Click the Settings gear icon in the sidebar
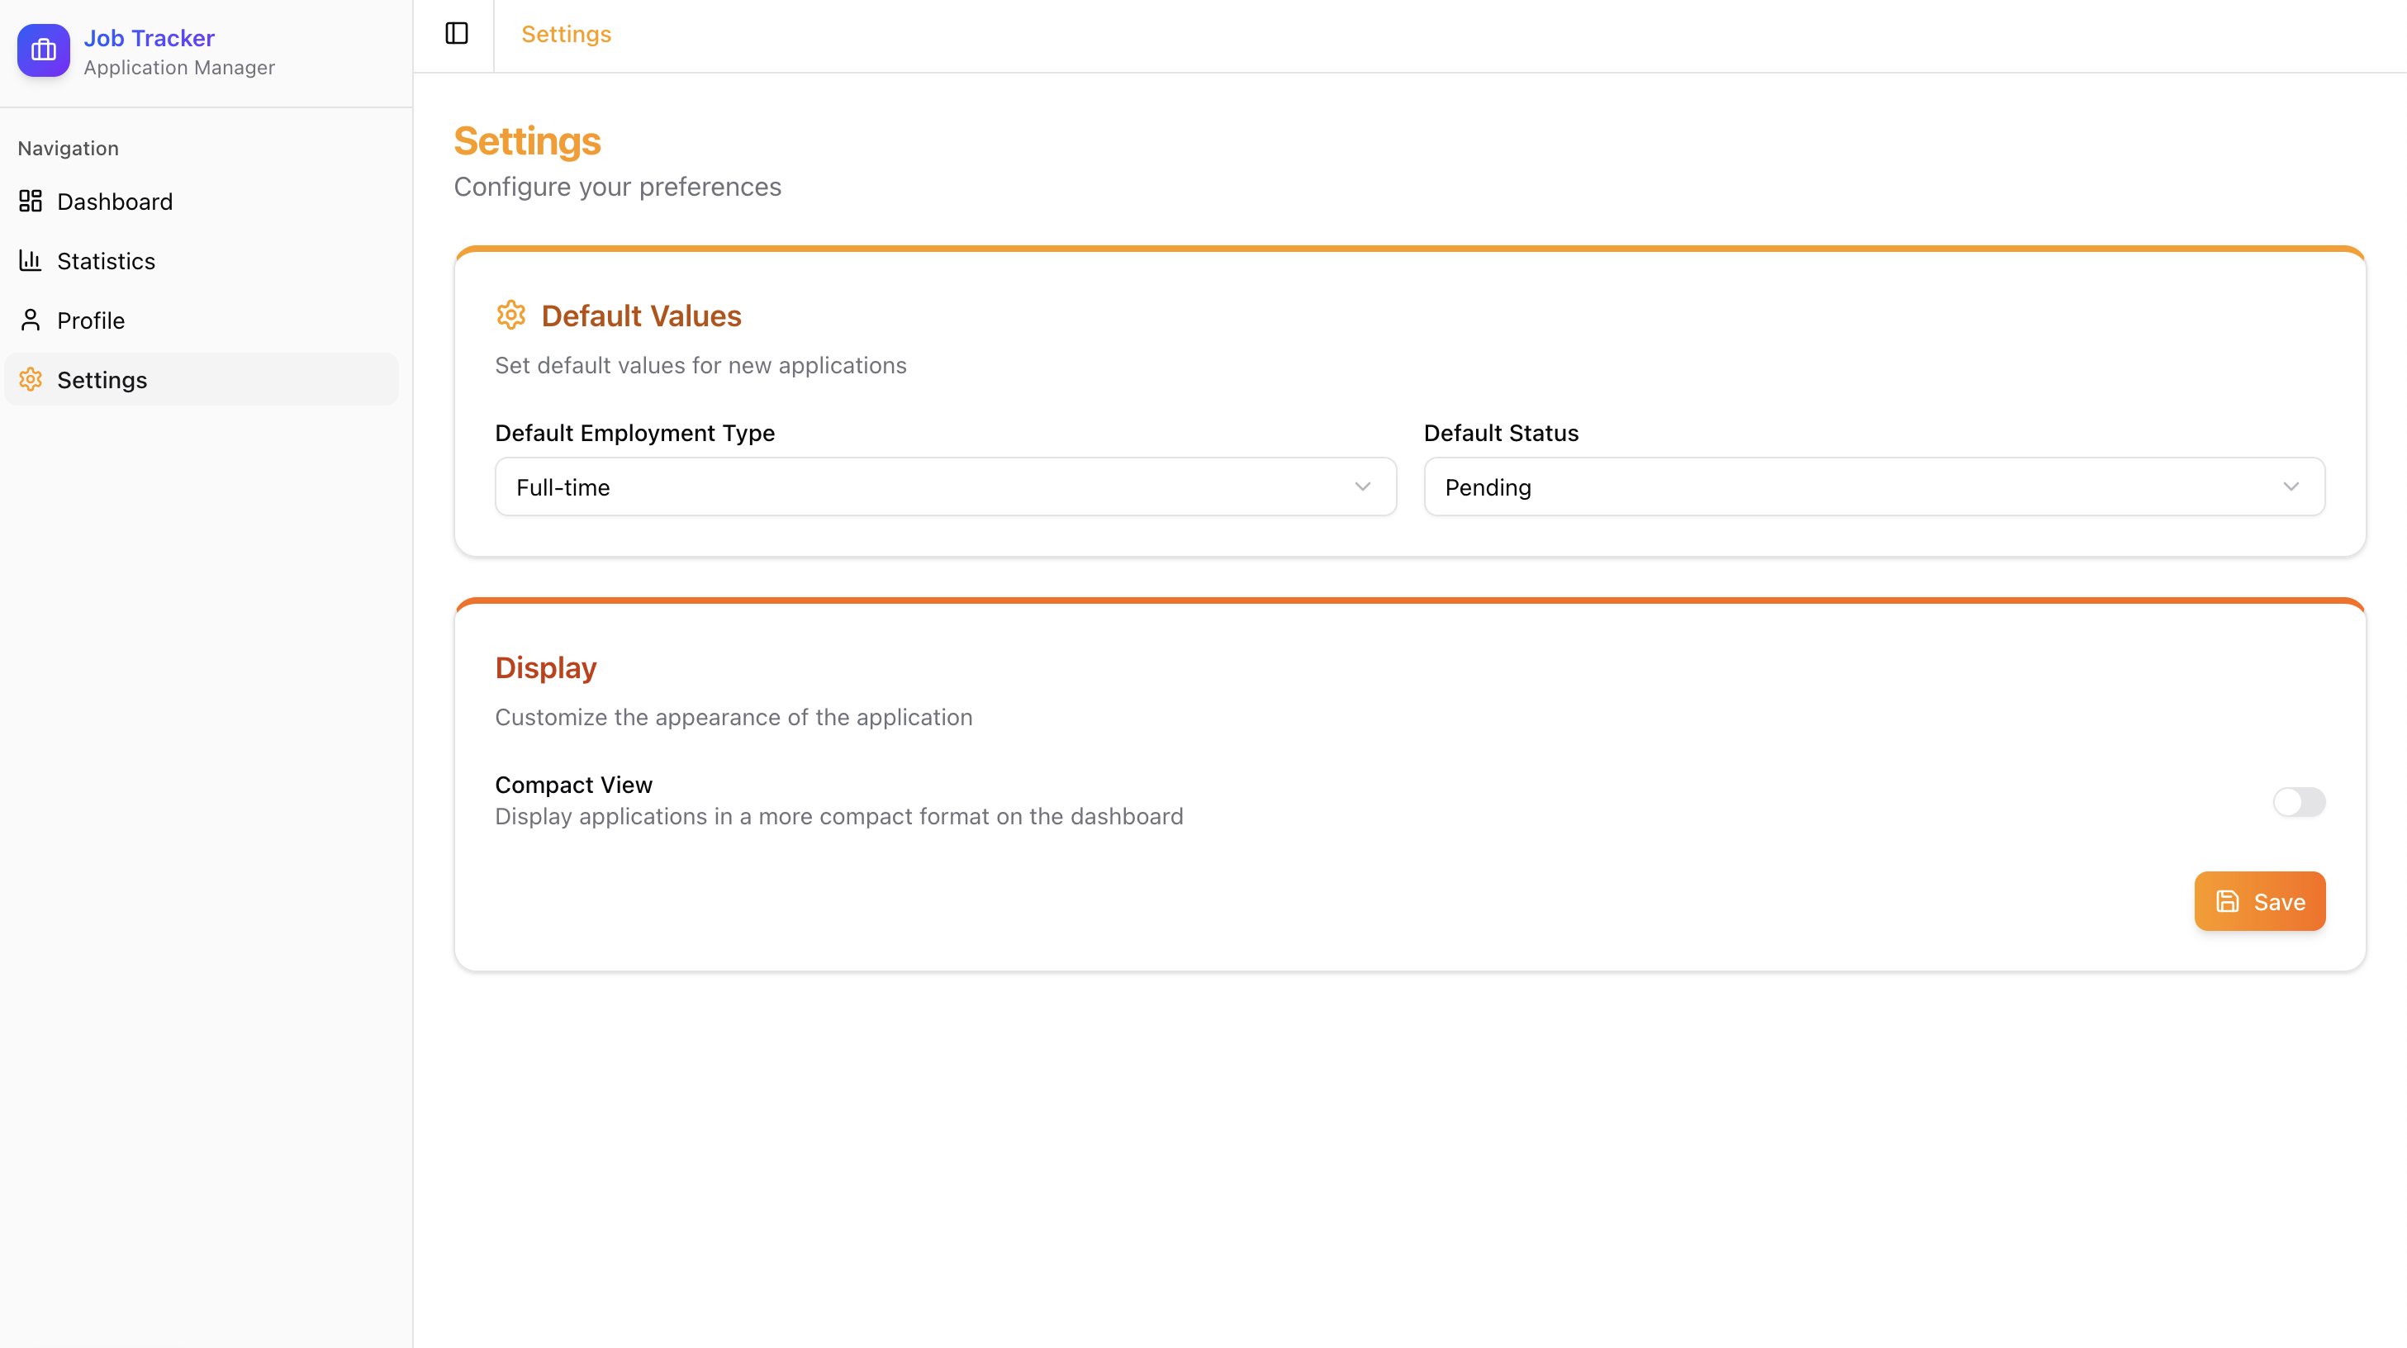Screen dimensions: 2407x1348 pos(30,379)
